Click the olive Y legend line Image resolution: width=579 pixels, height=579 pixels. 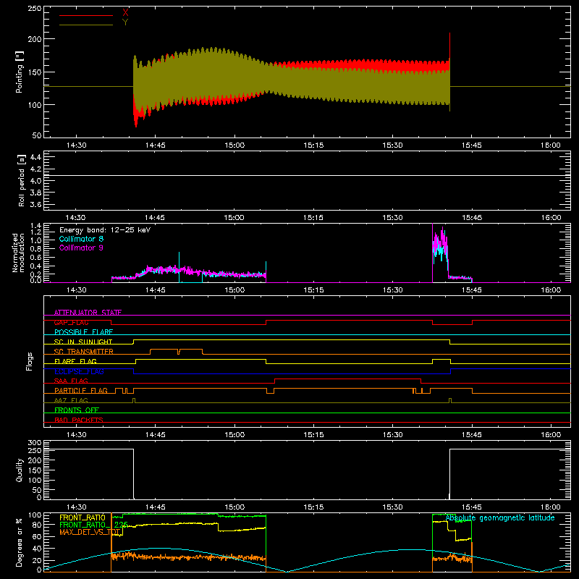tap(86, 25)
